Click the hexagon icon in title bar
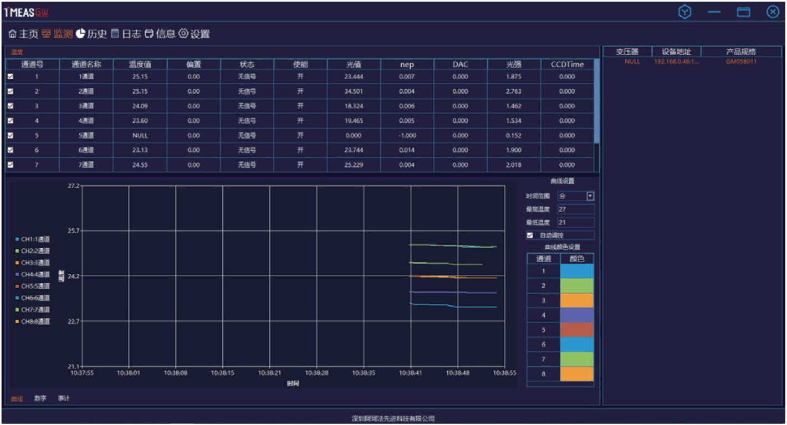The image size is (787, 425). coord(685,12)
